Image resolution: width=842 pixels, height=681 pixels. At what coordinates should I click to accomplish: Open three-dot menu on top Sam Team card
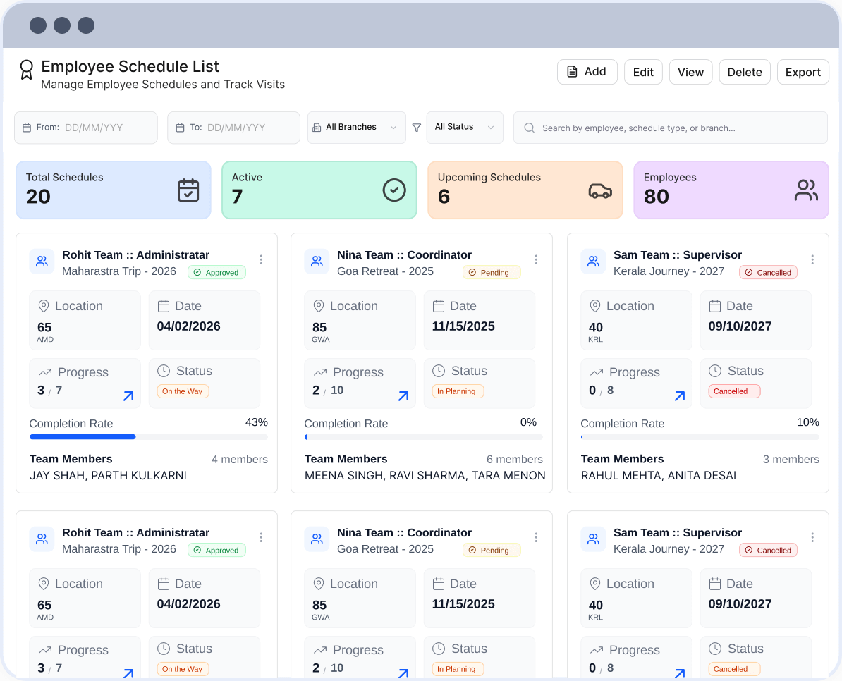point(812,259)
